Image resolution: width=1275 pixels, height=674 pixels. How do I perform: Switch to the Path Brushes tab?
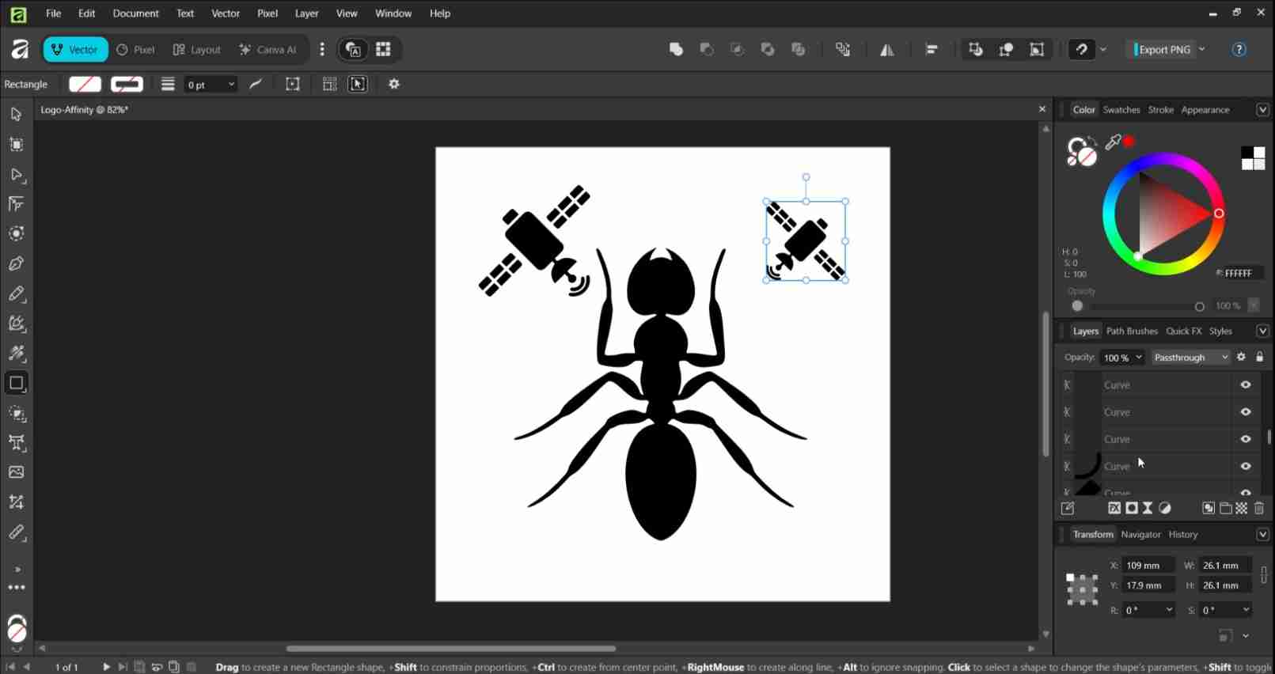tap(1132, 331)
